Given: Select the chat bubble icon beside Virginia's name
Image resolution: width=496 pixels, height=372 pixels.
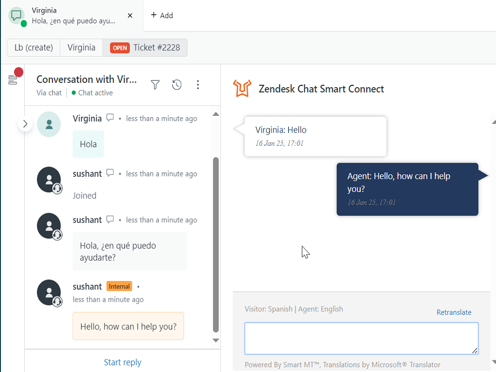Looking at the screenshot, I should coord(110,117).
